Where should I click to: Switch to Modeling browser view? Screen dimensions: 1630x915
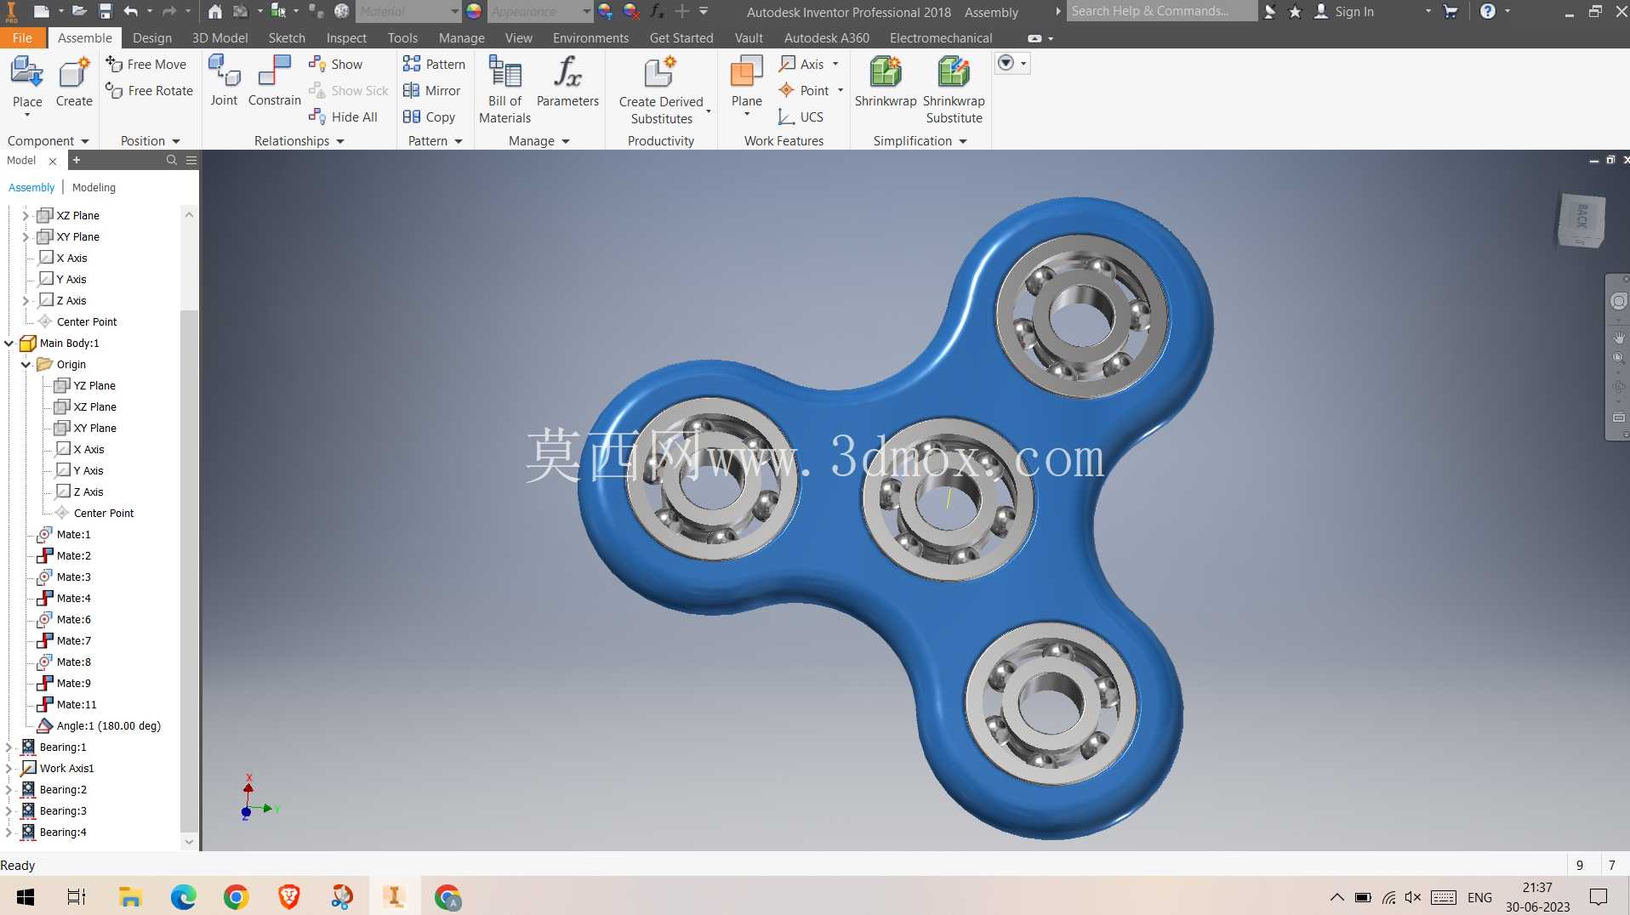[94, 187]
